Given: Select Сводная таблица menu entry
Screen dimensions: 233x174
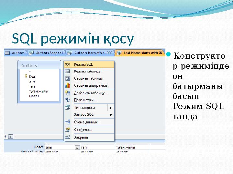Looking at the screenshot, I should (x=89, y=78).
